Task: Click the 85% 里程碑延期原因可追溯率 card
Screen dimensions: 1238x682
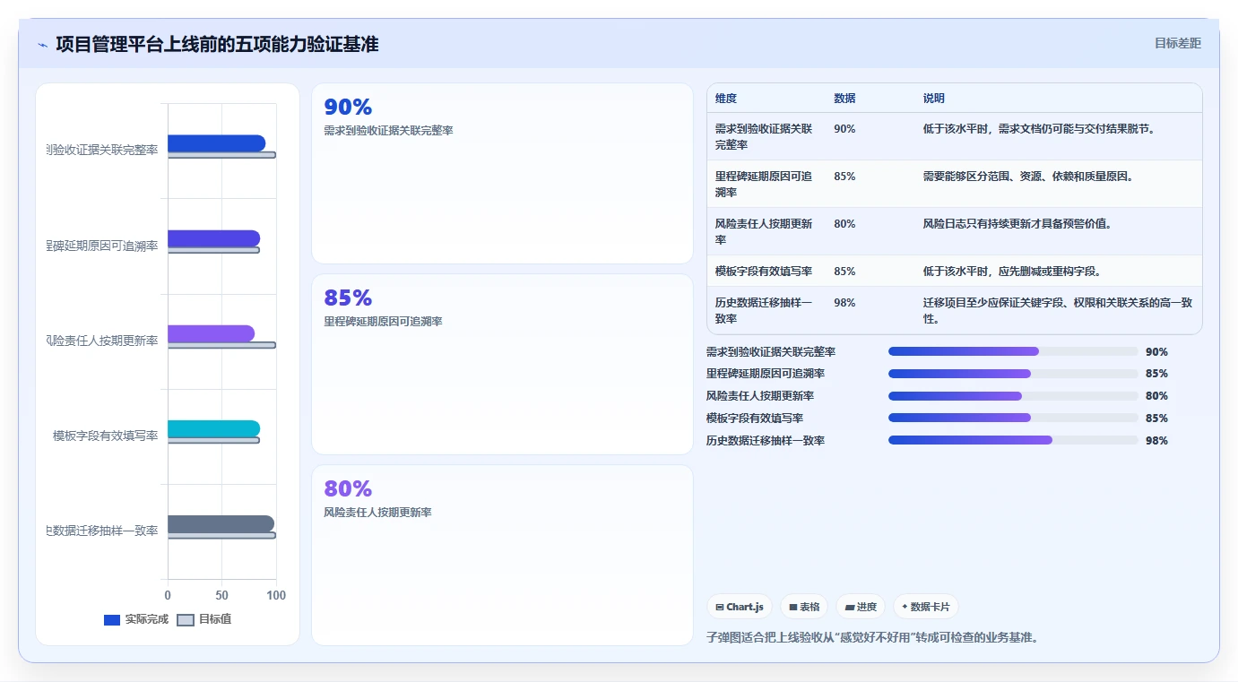Action: [x=502, y=364]
